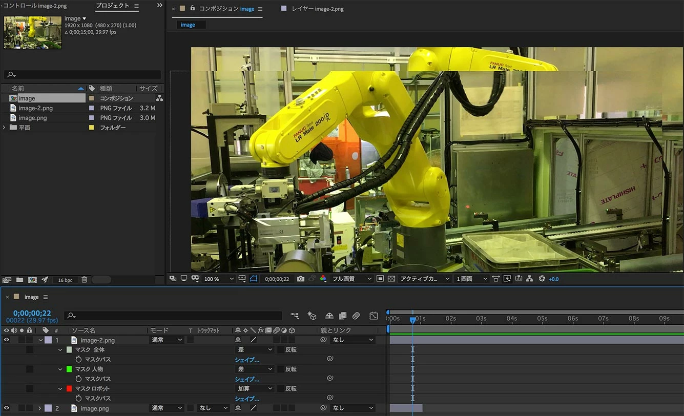
Task: Hide the image-2.png layer with eye icon
Action: coord(7,340)
